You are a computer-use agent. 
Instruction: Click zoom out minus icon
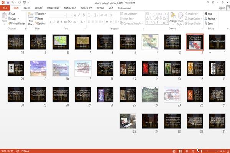pyautogui.click(x=198, y=151)
